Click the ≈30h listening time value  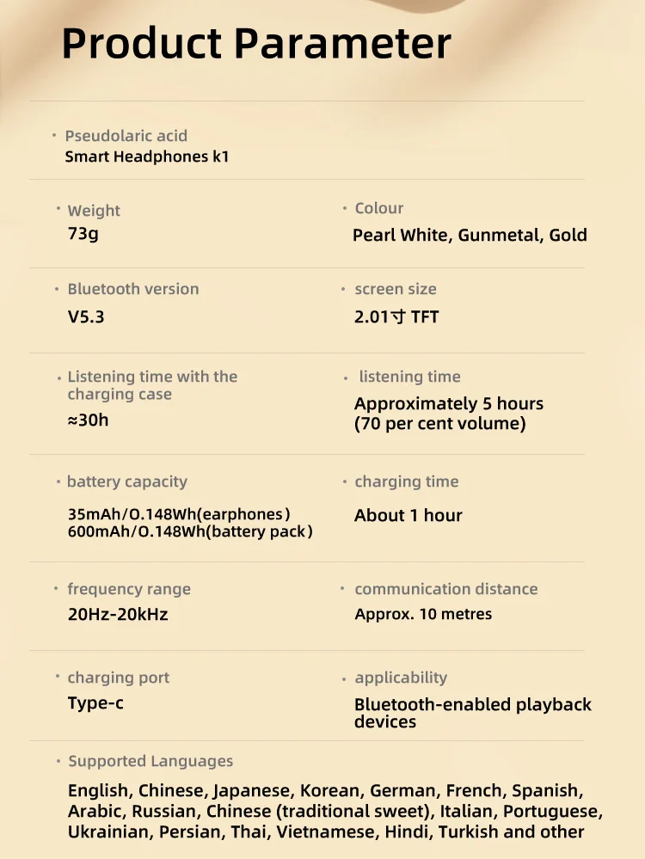coord(88,420)
